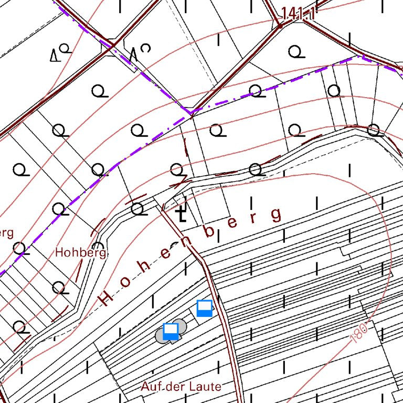Click the Auf der Laute label
Screen dimensions: 403x403
[181, 387]
